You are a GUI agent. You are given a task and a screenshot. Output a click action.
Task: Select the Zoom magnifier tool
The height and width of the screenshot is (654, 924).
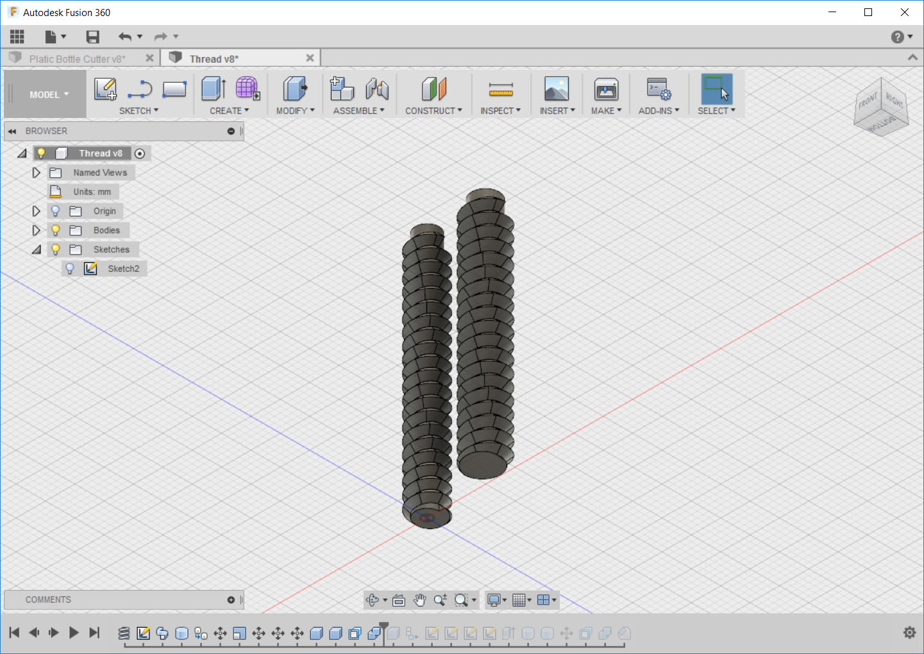point(440,600)
